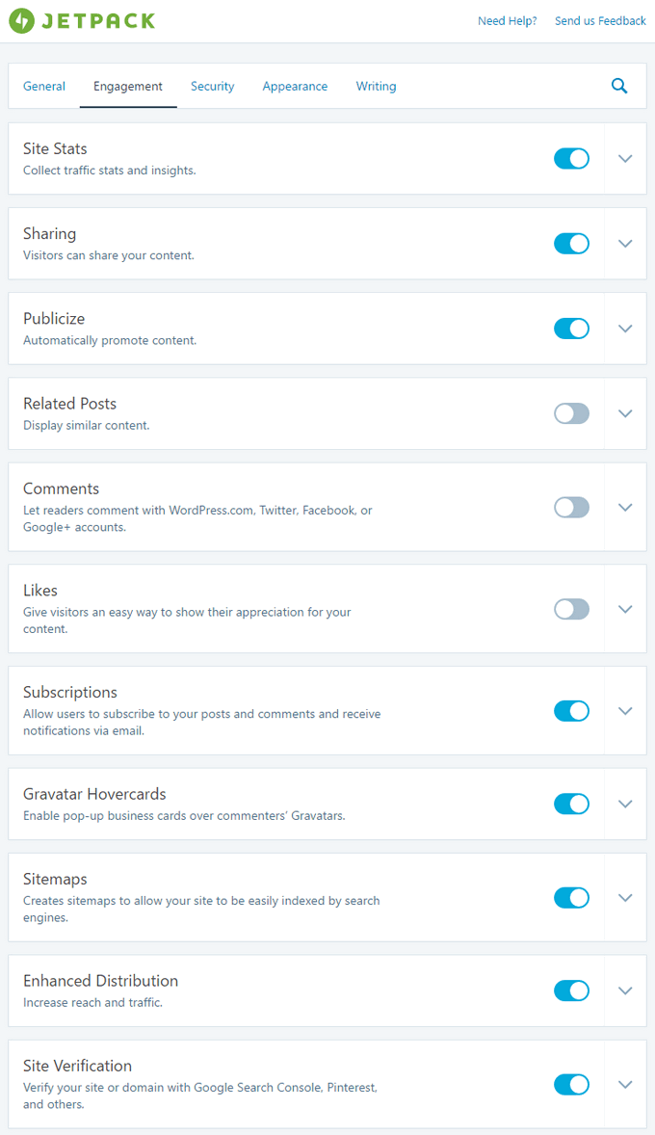Switch to the General tab
Screen dimensions: 655x1135
pos(44,86)
